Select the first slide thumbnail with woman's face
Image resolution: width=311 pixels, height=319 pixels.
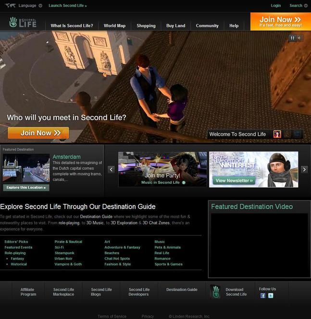[277, 134]
